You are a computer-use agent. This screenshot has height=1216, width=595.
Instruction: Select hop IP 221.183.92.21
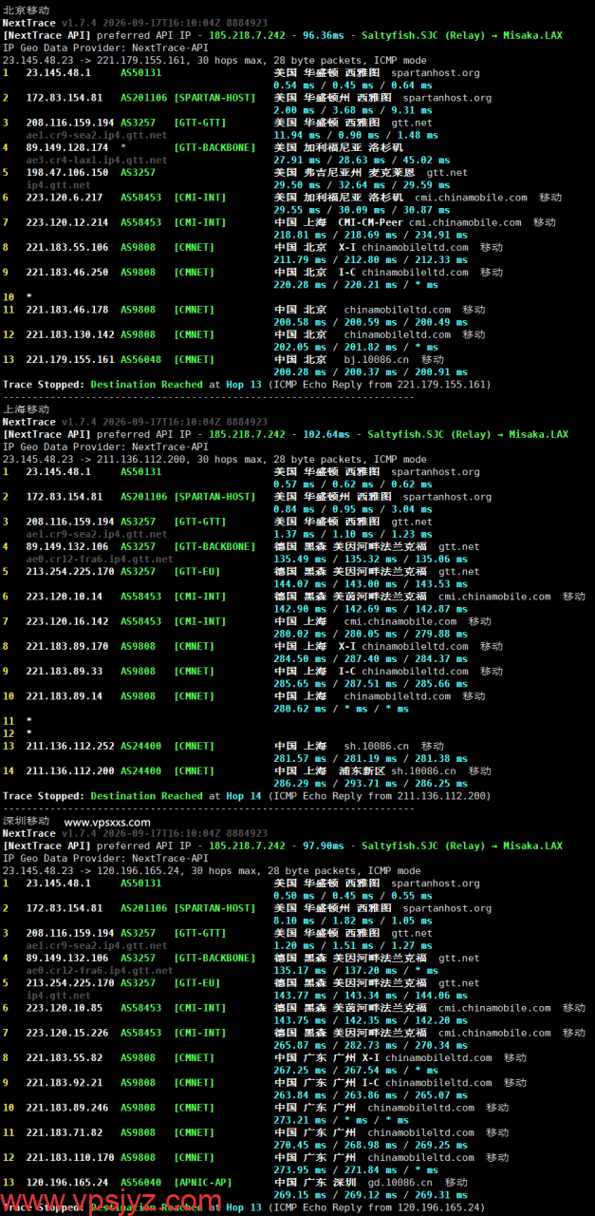click(x=65, y=1082)
